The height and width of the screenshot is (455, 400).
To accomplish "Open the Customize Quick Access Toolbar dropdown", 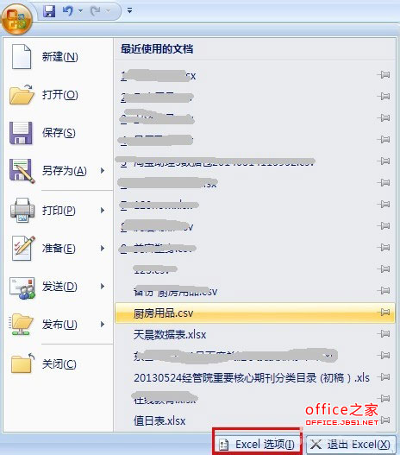I will 129,11.
